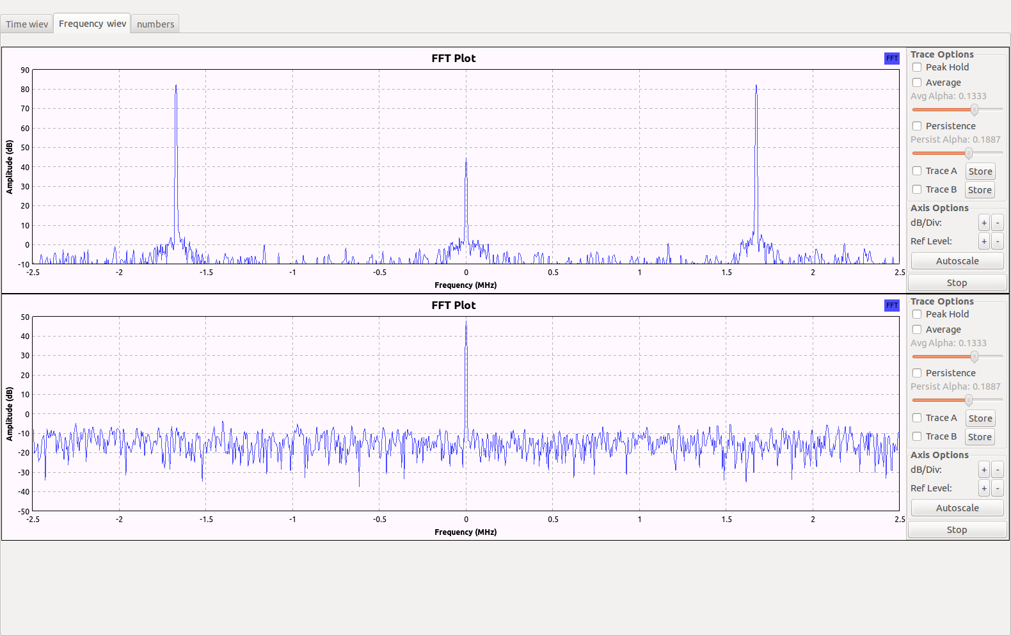Check Trace B in the bottom panel

917,436
